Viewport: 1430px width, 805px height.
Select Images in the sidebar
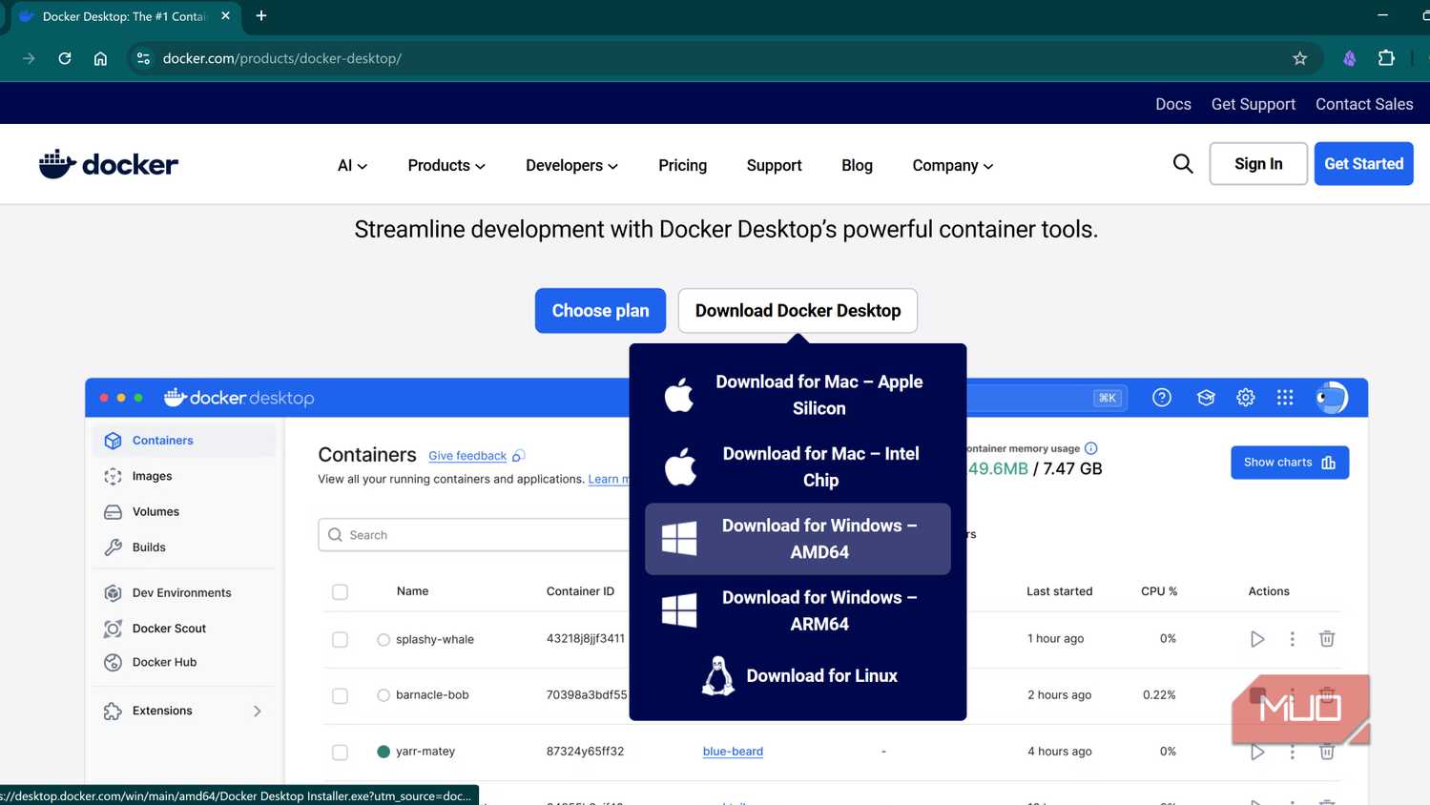152,476
